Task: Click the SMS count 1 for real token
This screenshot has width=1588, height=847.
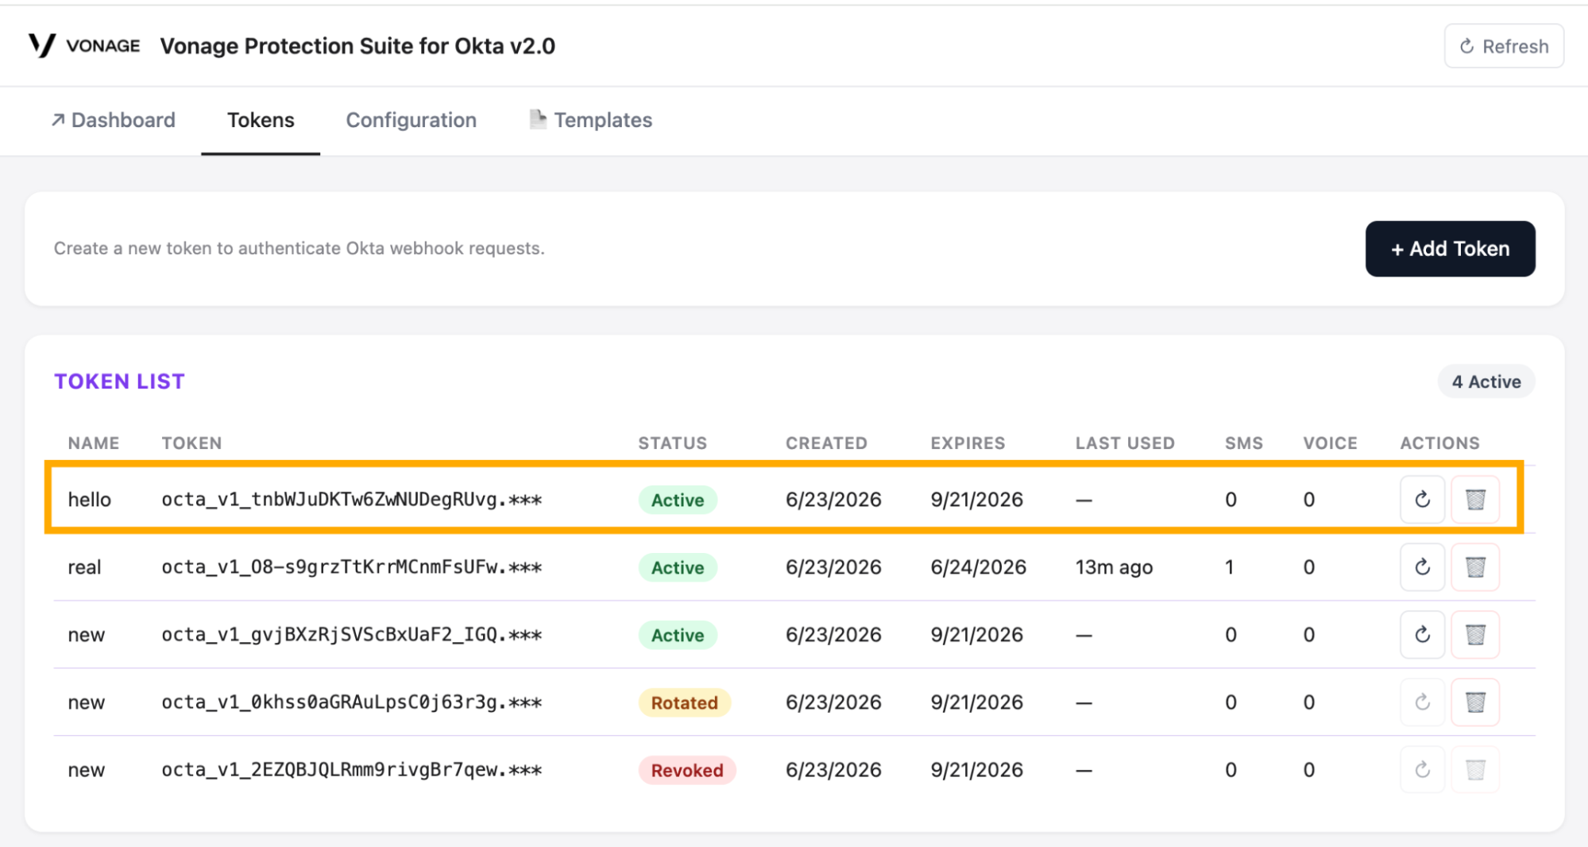Action: 1229,567
